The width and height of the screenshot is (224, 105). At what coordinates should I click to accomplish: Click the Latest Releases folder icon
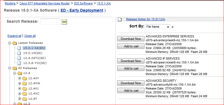coord(15,43)
